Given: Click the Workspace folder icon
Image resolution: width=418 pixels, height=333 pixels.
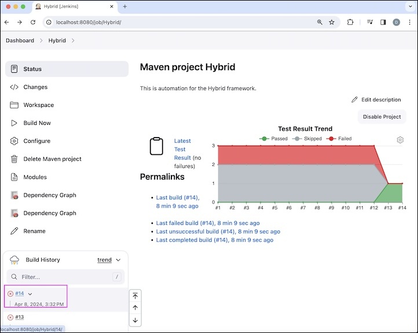Looking at the screenshot, I should pyautogui.click(x=14, y=105).
